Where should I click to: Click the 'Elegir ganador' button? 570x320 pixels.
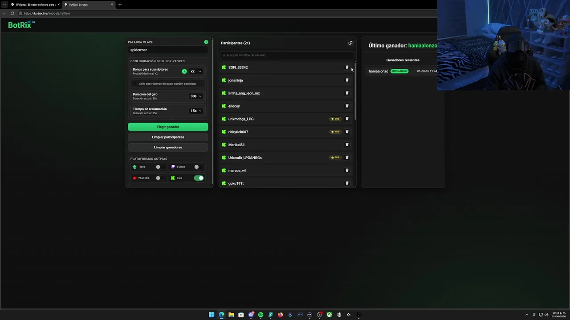[x=168, y=127]
